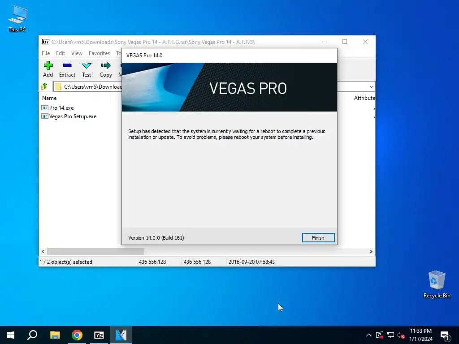459x344 pixels.
Task: Select the Copy tool in 7-Zip toolbar
Action: click(x=106, y=69)
